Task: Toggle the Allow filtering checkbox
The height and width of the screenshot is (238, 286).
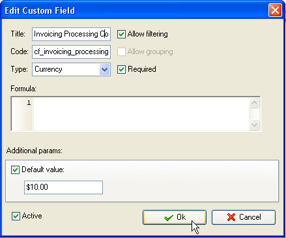Action: (121, 34)
